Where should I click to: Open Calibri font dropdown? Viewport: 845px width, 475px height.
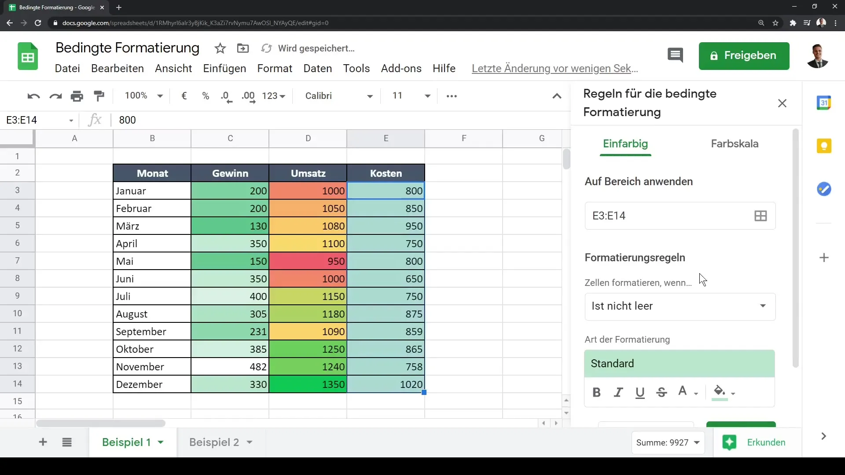[339, 96]
